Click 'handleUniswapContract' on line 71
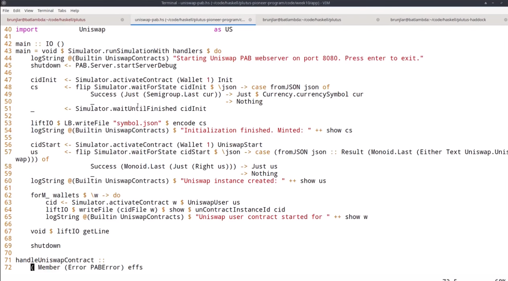This screenshot has width=508, height=281. pyautogui.click(x=55, y=260)
